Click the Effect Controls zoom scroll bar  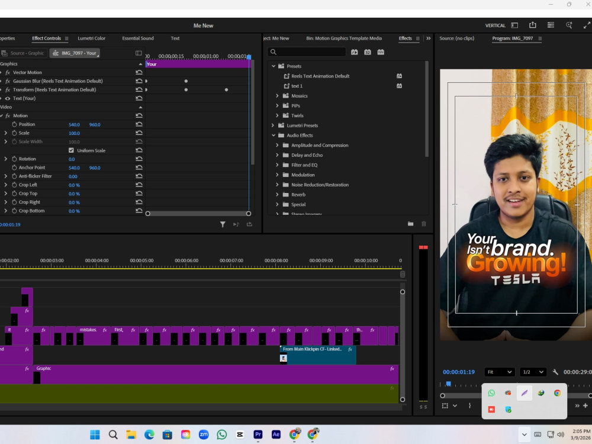[198, 214]
